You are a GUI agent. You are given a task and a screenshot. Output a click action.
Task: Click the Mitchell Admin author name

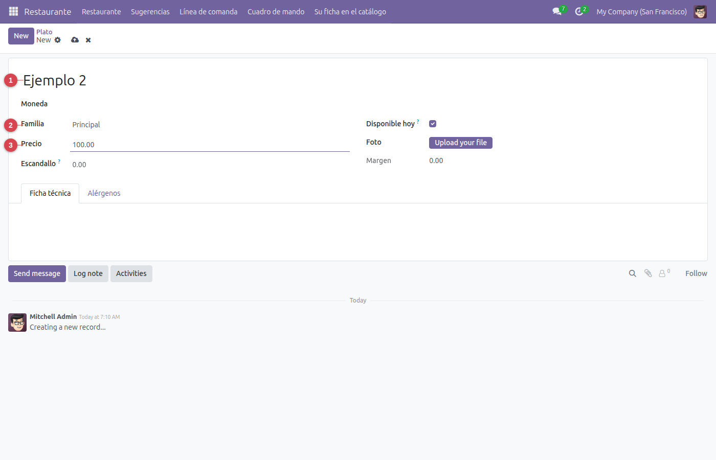[x=53, y=316]
